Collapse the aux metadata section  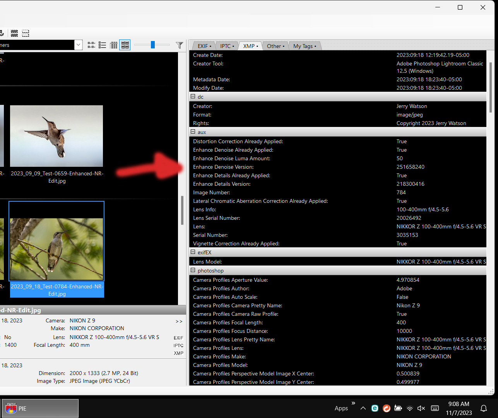tap(193, 132)
